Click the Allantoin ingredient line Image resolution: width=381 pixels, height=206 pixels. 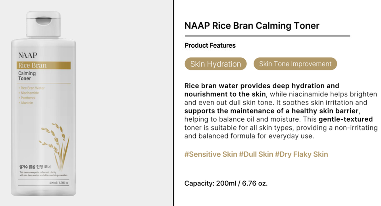(26, 103)
